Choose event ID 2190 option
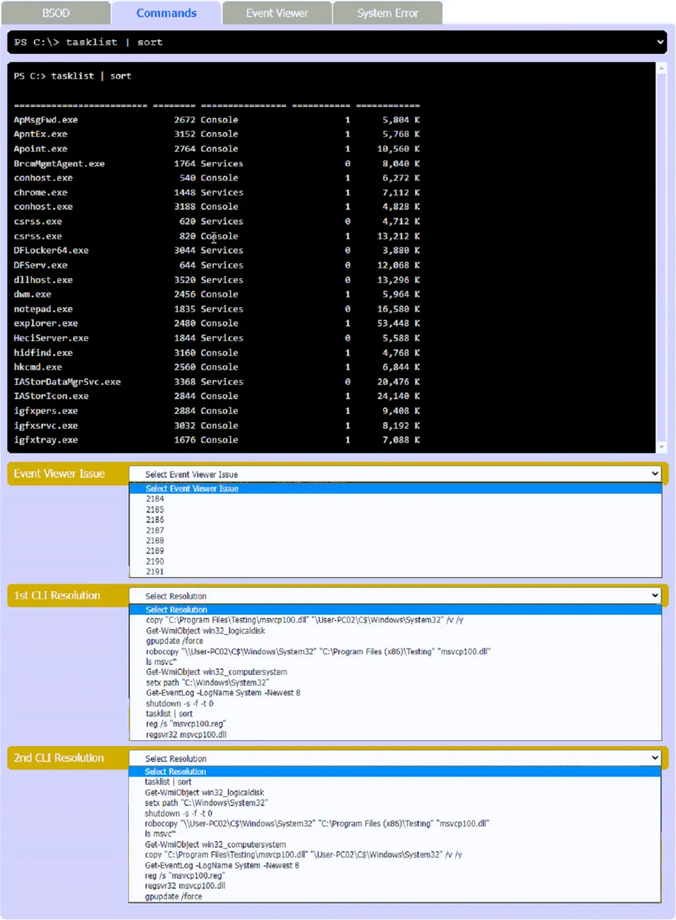 pyautogui.click(x=395, y=561)
